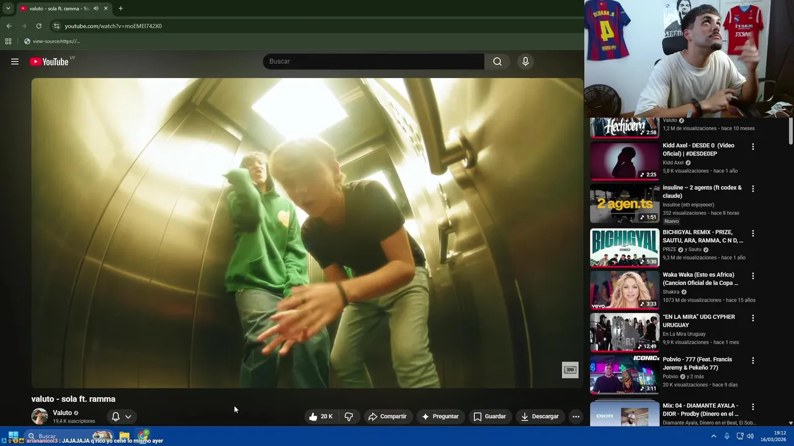Click the channel watermark in video corner

pos(570,370)
